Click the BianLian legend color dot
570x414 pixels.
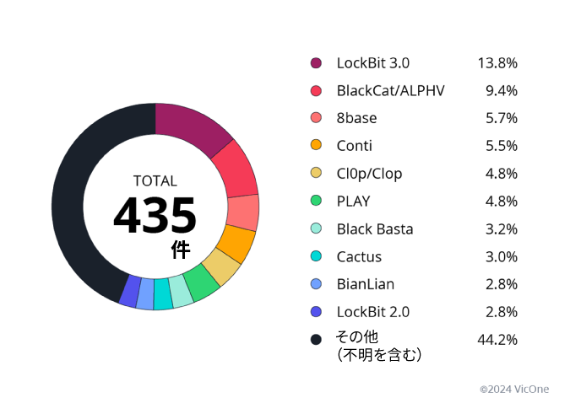click(x=316, y=284)
